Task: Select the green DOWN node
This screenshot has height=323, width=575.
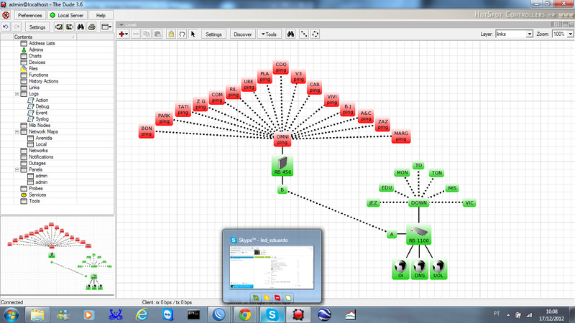Action: [419, 203]
